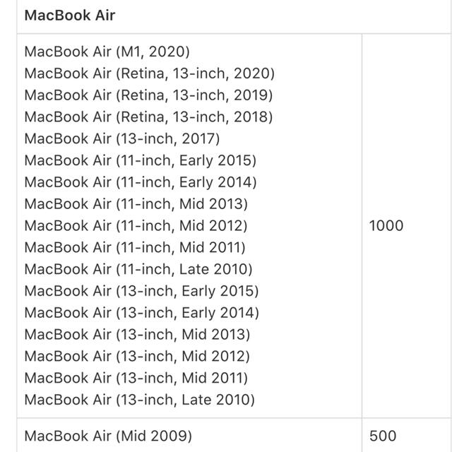
Task: Select MacBook Air (13-inch, Mid 2012)
Action: [137, 357]
